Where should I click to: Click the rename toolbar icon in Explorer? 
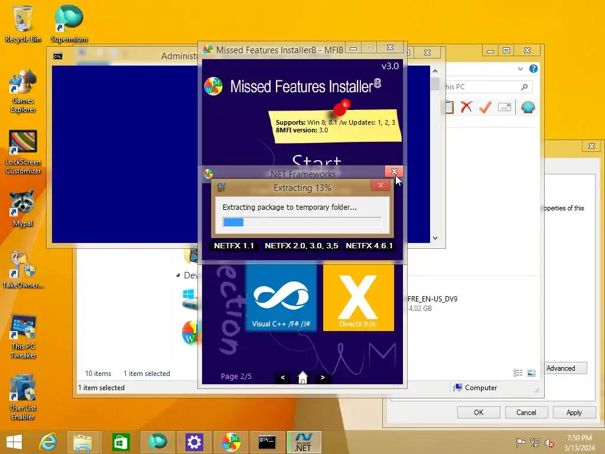pos(505,107)
